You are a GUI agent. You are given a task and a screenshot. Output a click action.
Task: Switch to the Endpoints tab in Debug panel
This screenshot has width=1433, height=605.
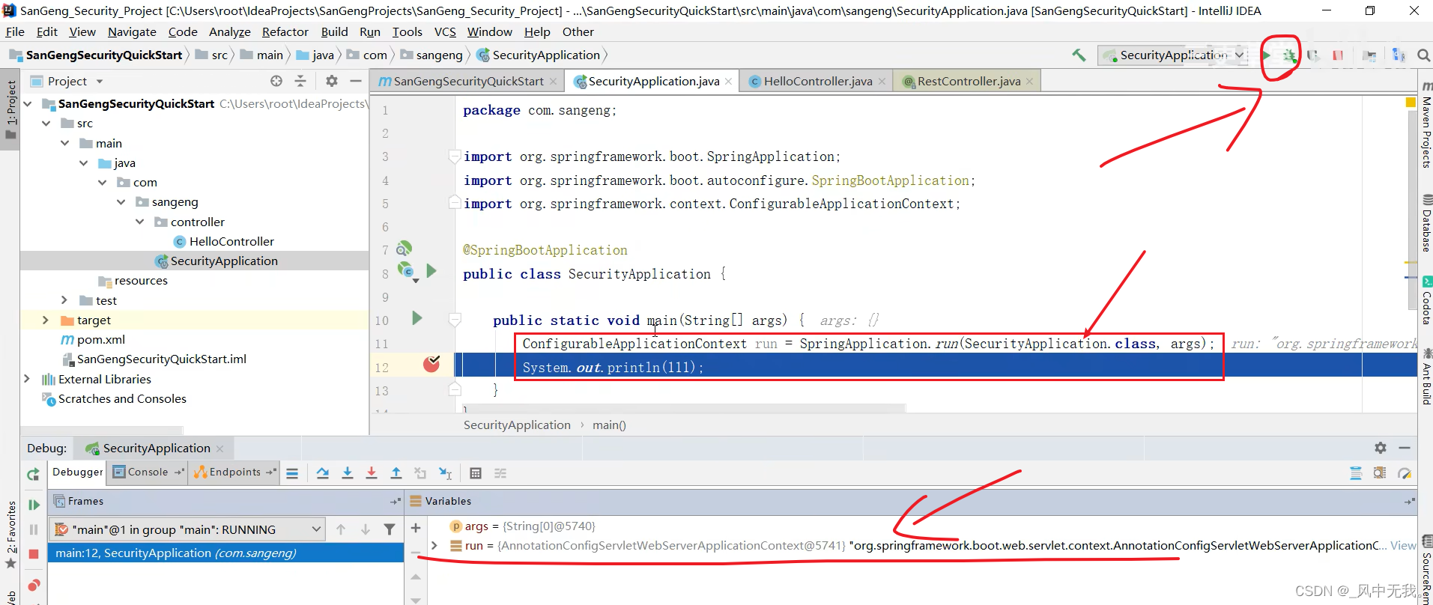pos(234,472)
